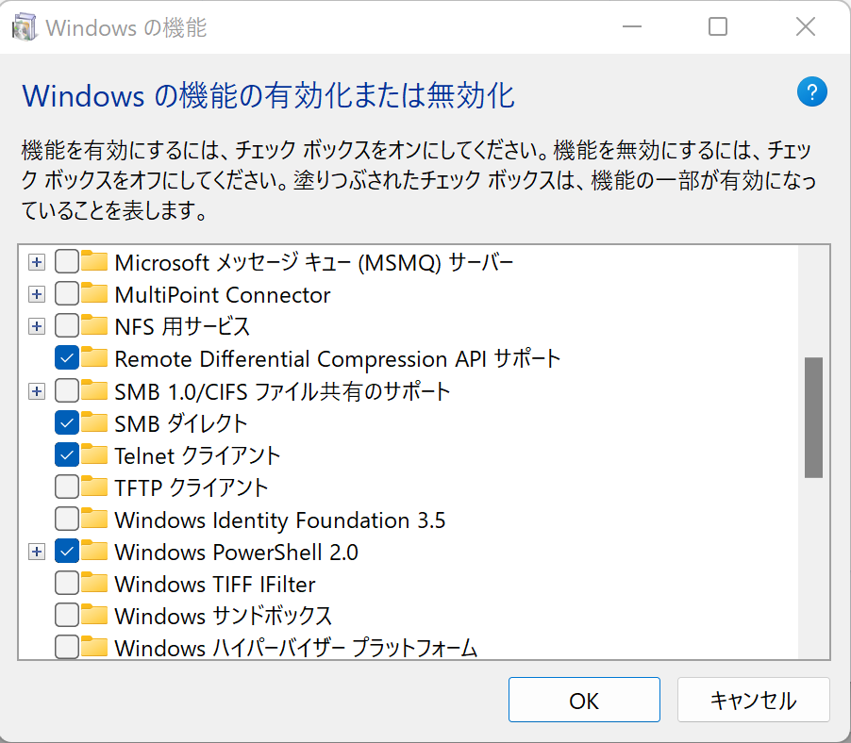Screen dimensions: 851x743
Task: Click the folder icon beside Windows サンドボックス
Action: coord(94,616)
